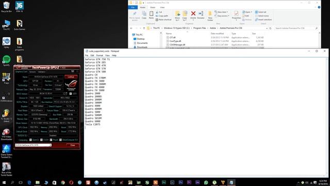Open the Notepad File menu
This screenshot has width=330, height=186.
[87, 55]
